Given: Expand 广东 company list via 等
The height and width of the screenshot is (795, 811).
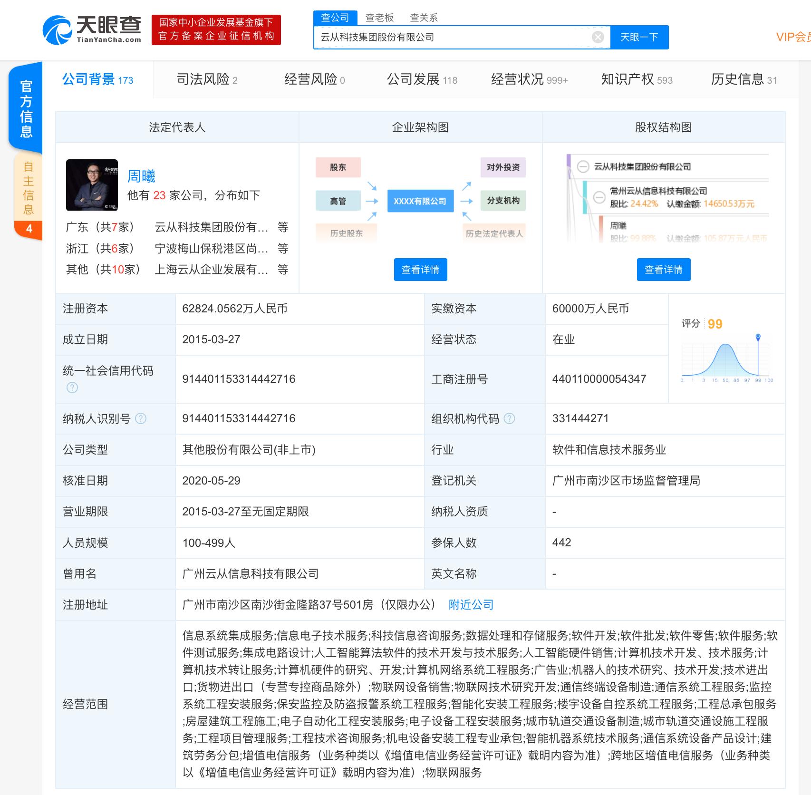Looking at the screenshot, I should (x=282, y=227).
